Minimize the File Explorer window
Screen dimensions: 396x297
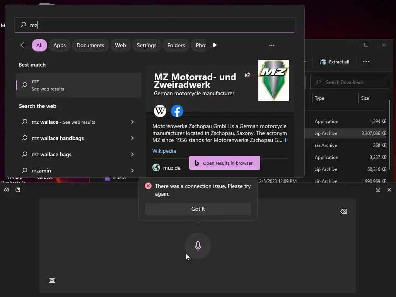pos(349,45)
